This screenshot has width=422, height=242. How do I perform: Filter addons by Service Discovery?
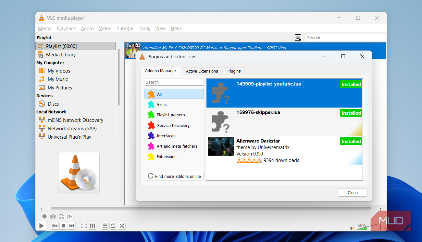coord(174,125)
